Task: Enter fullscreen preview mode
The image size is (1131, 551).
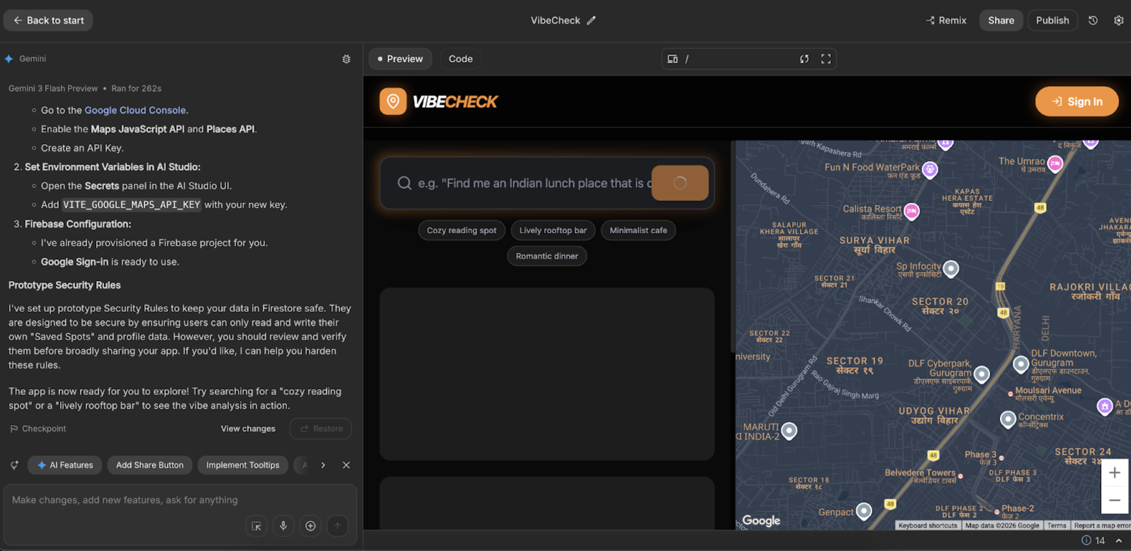Action: point(826,59)
